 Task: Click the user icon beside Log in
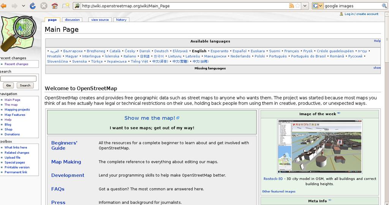pyautogui.click(x=342, y=14)
